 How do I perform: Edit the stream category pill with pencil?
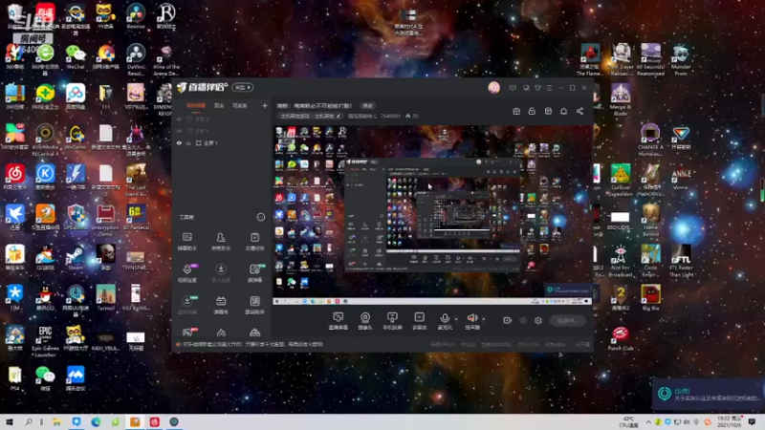pyautogui.click(x=311, y=116)
